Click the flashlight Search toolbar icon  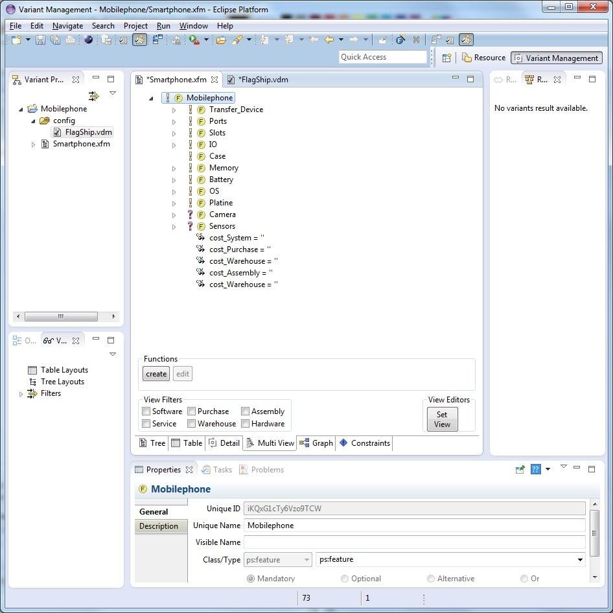(x=237, y=40)
